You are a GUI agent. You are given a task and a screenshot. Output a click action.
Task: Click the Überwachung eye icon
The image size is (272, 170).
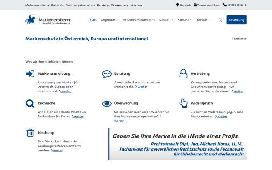(x=107, y=103)
